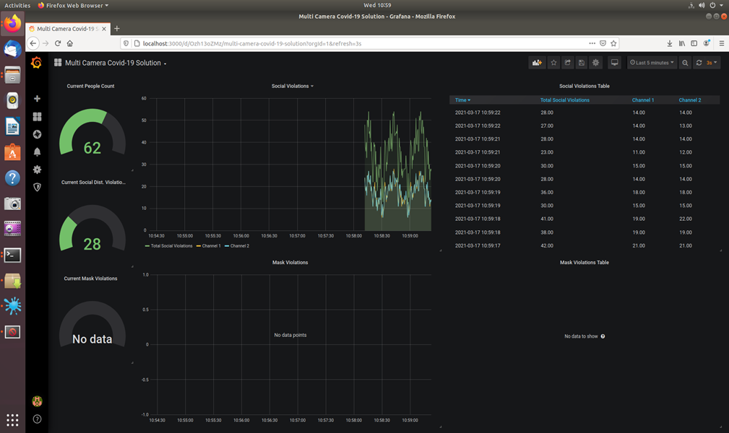Click the Add panel icon in toolbar
The image size is (729, 433).
[x=537, y=63]
